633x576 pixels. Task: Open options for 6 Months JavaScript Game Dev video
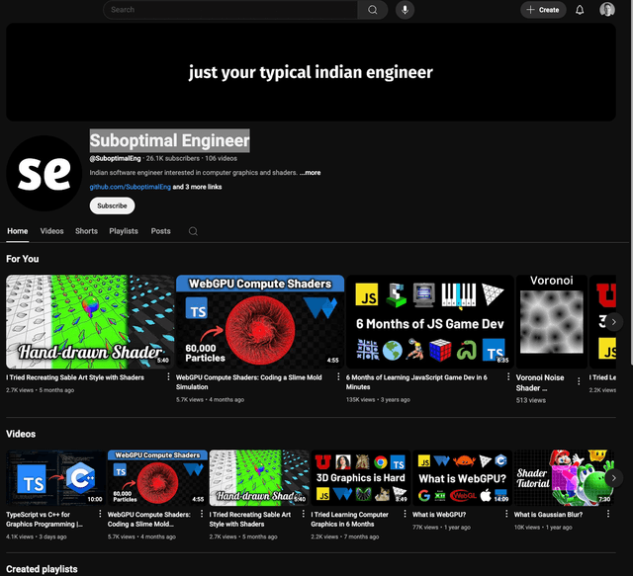[508, 376]
